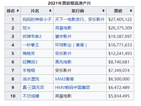
Task: Open the 香港 link in parentheses
Action: (x=80, y=45)
